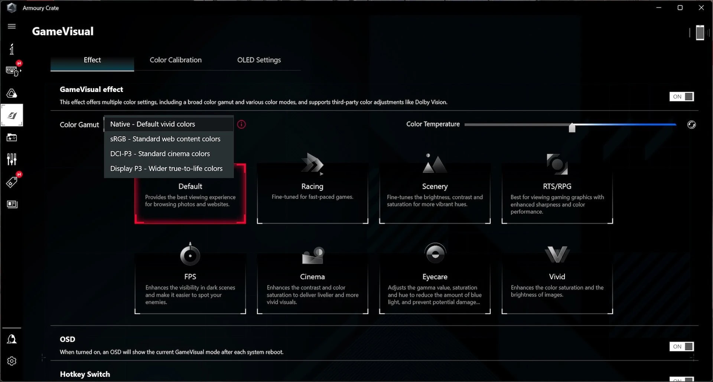Click the Vivid card description text
Screen dimensions: 713x382
coord(557,291)
